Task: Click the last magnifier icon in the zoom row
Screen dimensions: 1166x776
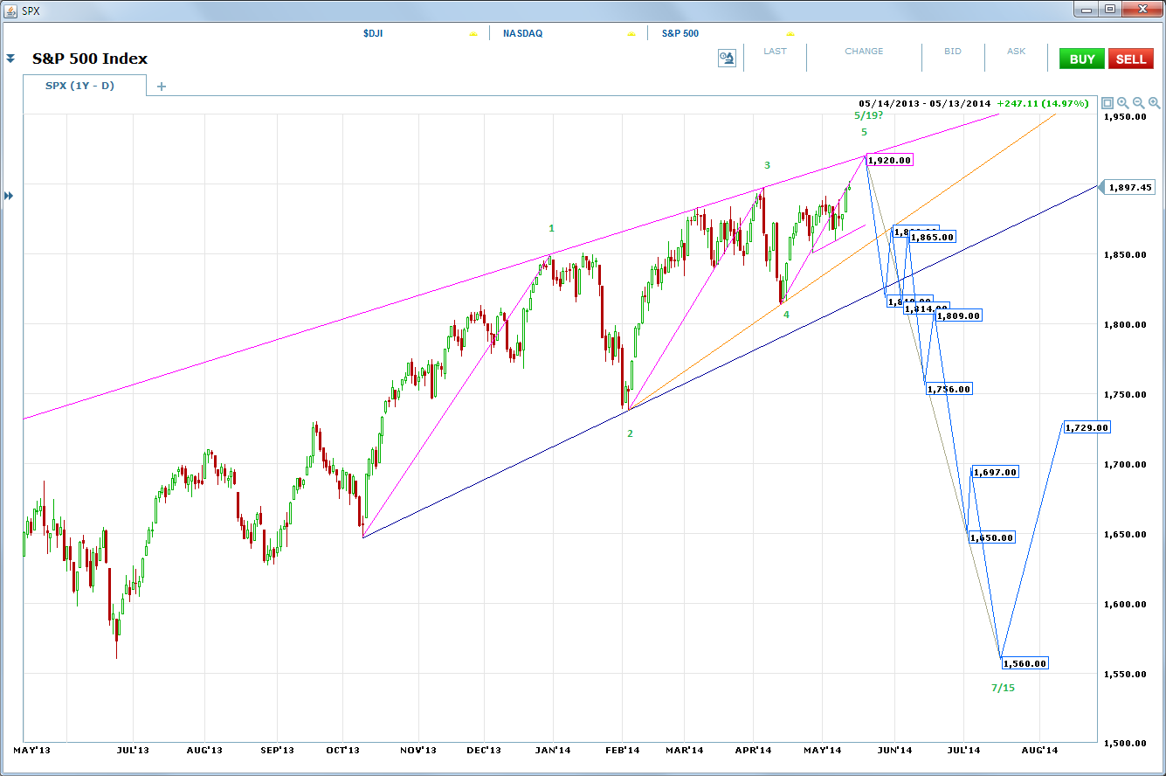Action: pos(1155,103)
